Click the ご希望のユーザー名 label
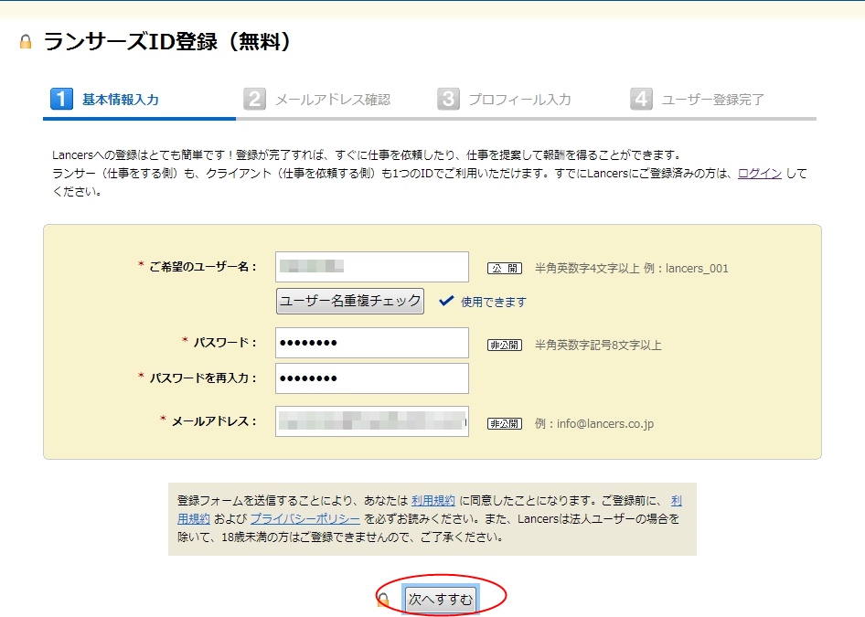The width and height of the screenshot is (865, 617). 202,267
